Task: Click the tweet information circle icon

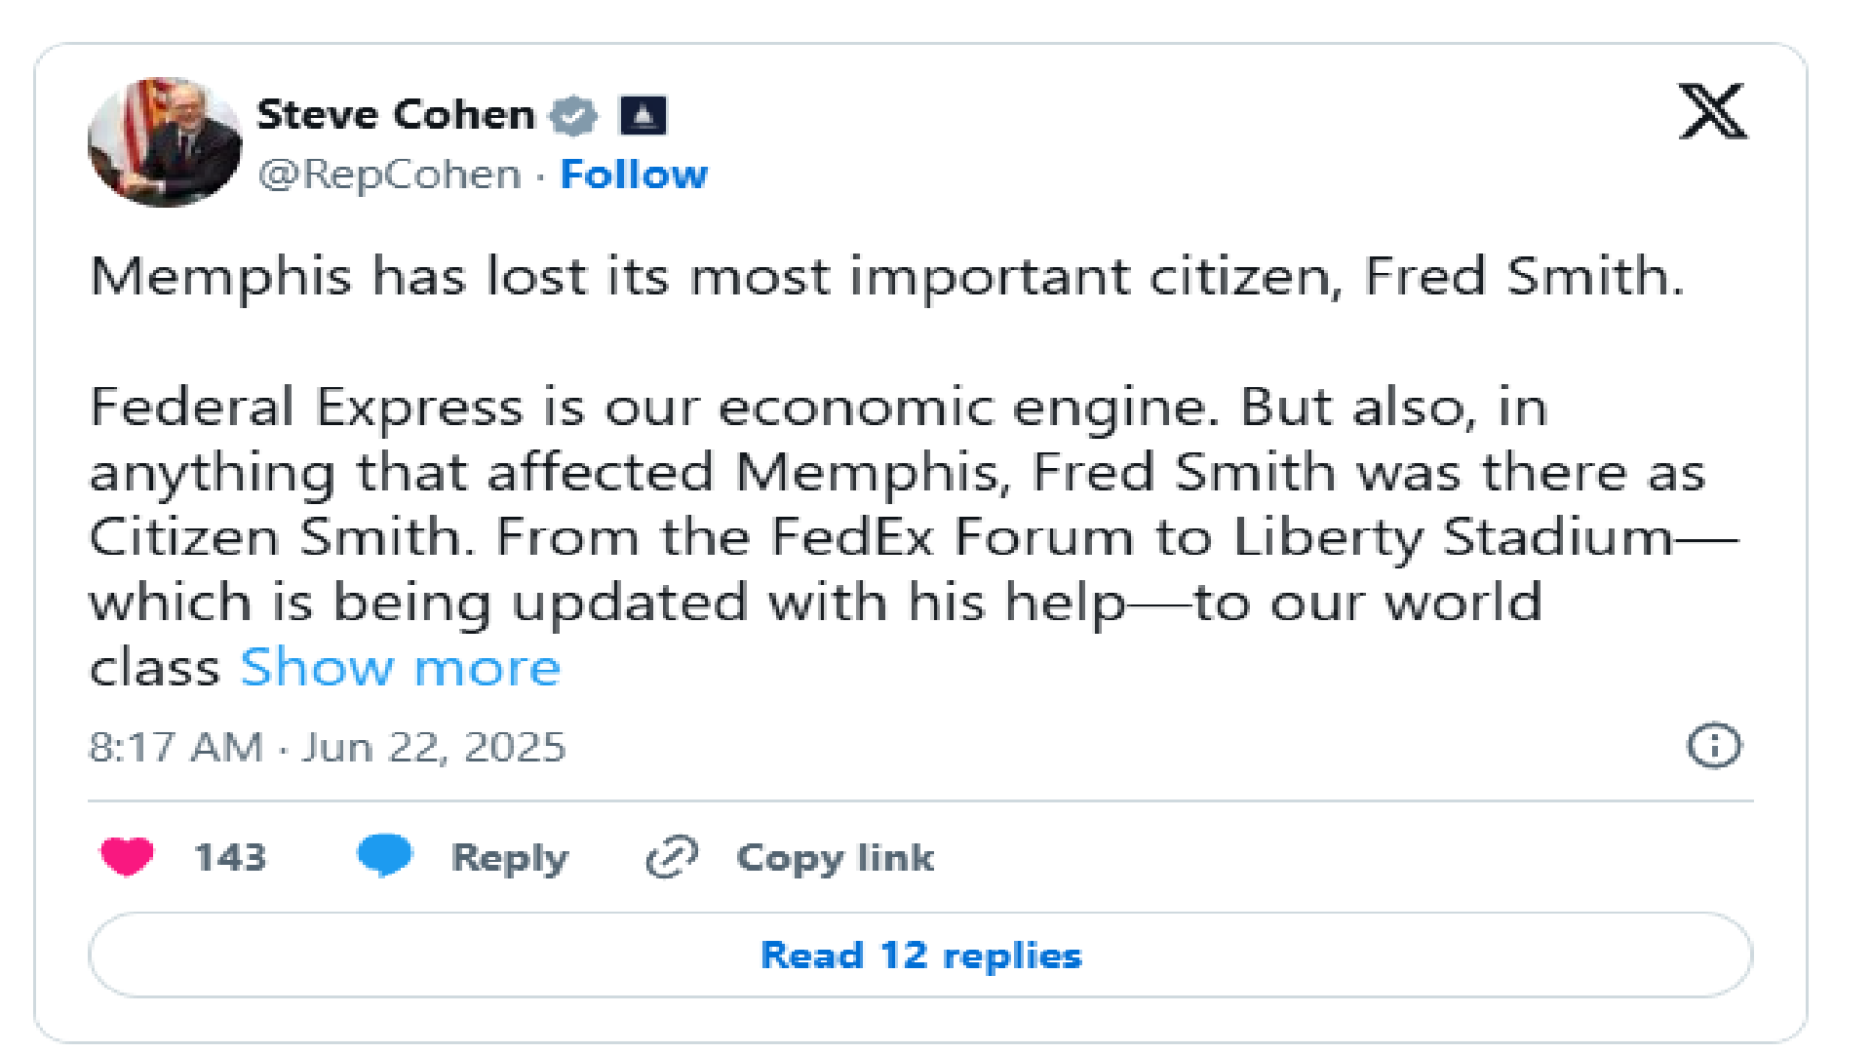Action: pyautogui.click(x=1713, y=747)
